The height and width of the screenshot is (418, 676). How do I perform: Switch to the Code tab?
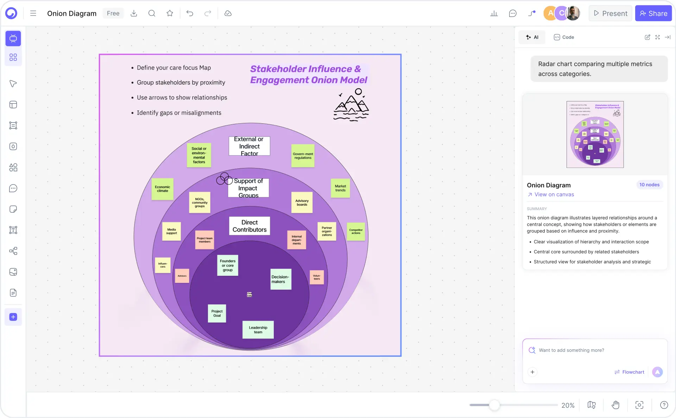point(564,37)
